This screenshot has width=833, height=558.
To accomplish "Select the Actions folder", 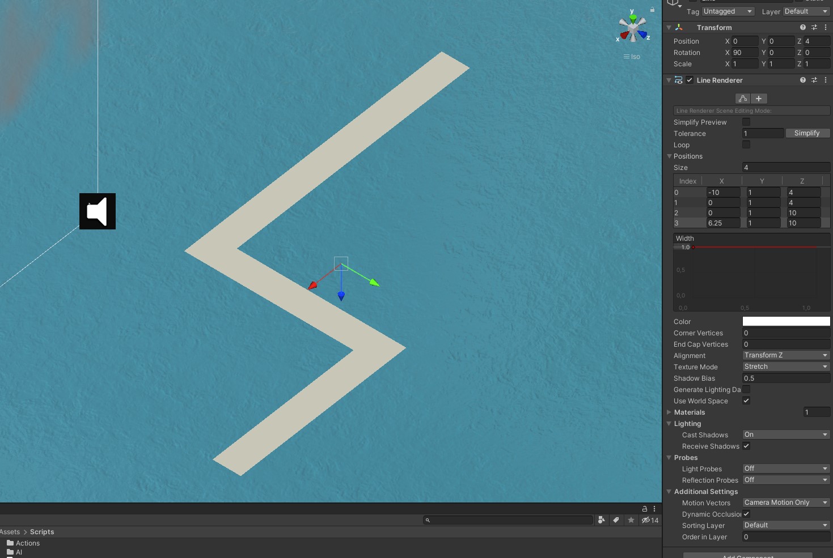I will (27, 543).
